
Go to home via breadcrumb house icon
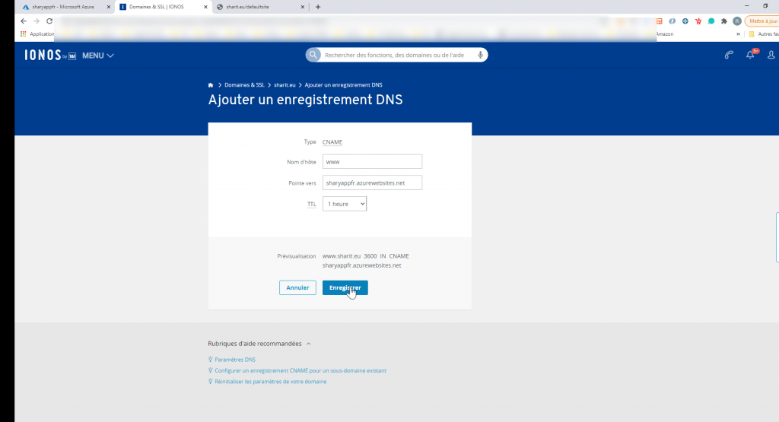click(x=211, y=85)
